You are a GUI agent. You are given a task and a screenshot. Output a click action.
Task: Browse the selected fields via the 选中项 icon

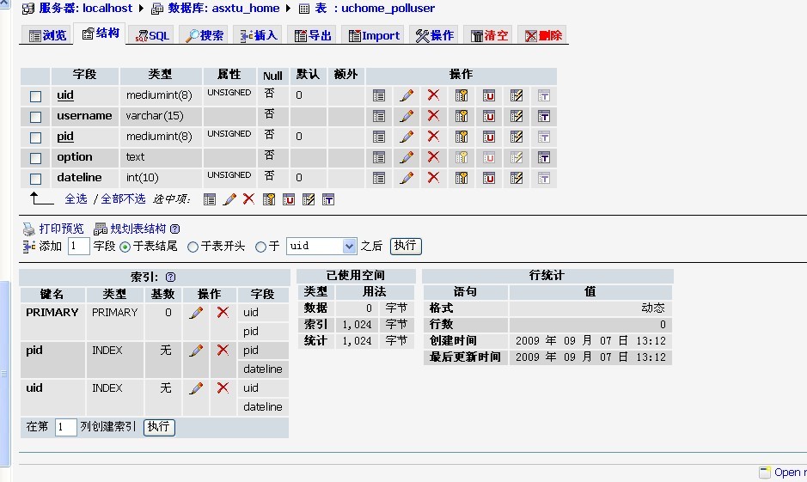210,199
